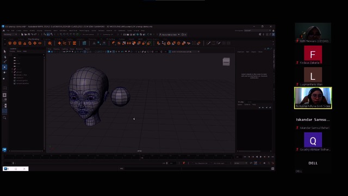Select the Husna Adlyna participant video tile
Screen dimensions: 348x196
pos(313,98)
